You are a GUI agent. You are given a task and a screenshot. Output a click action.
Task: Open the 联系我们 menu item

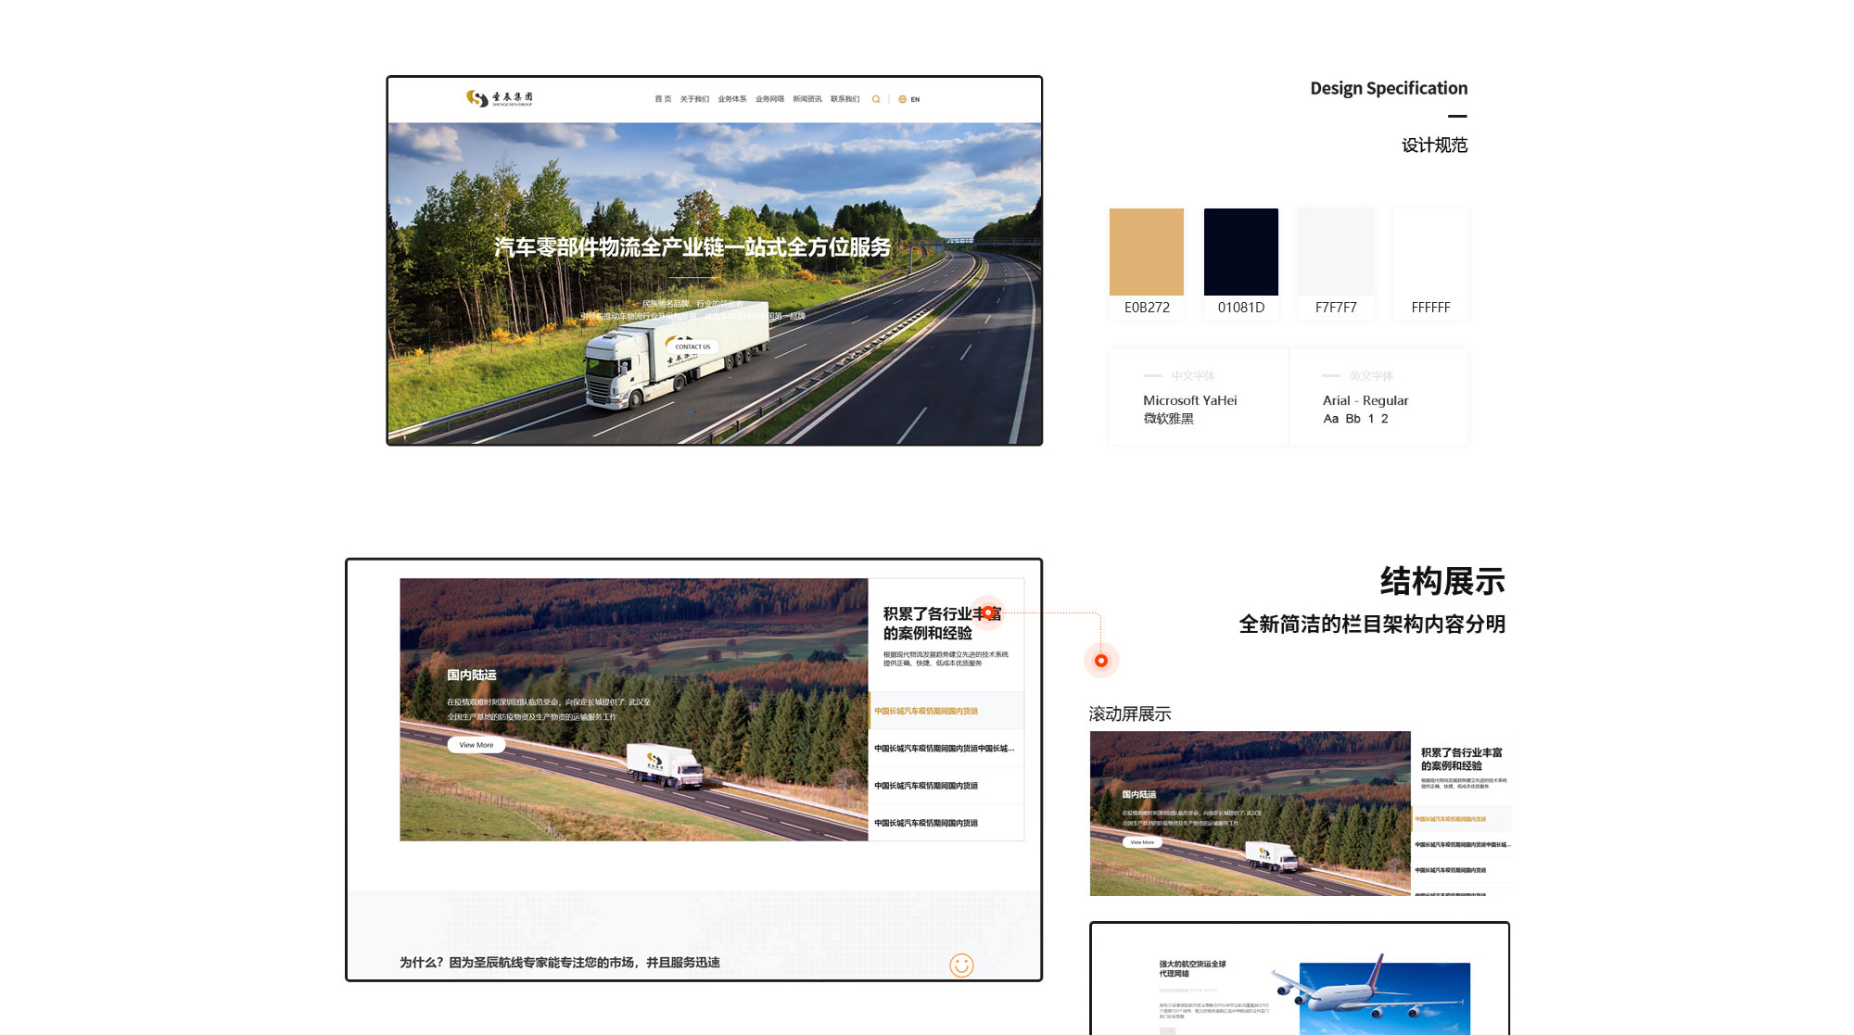pyautogui.click(x=844, y=99)
